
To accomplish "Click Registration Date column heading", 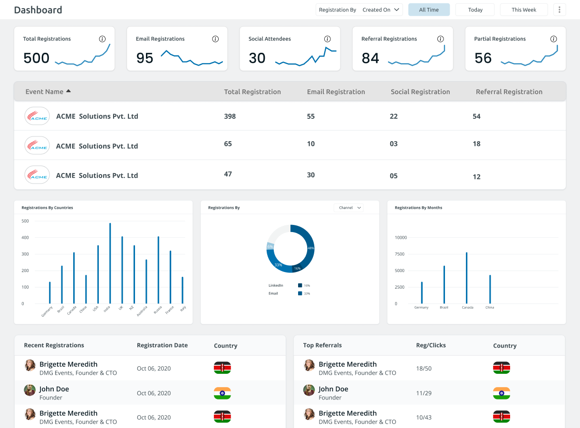I will [162, 345].
